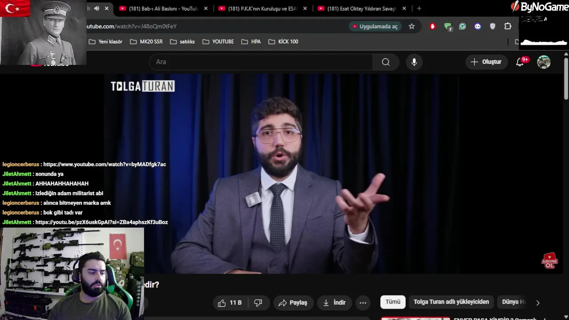Show next filter chips with arrow
This screenshot has width=569, height=320.
click(x=537, y=303)
